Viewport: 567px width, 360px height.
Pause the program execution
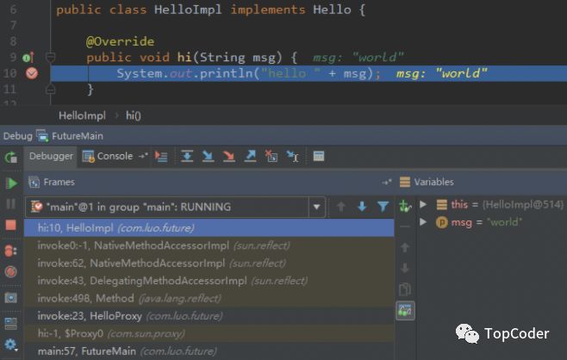tap(11, 204)
